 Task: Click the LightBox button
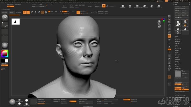coord(11,12)
